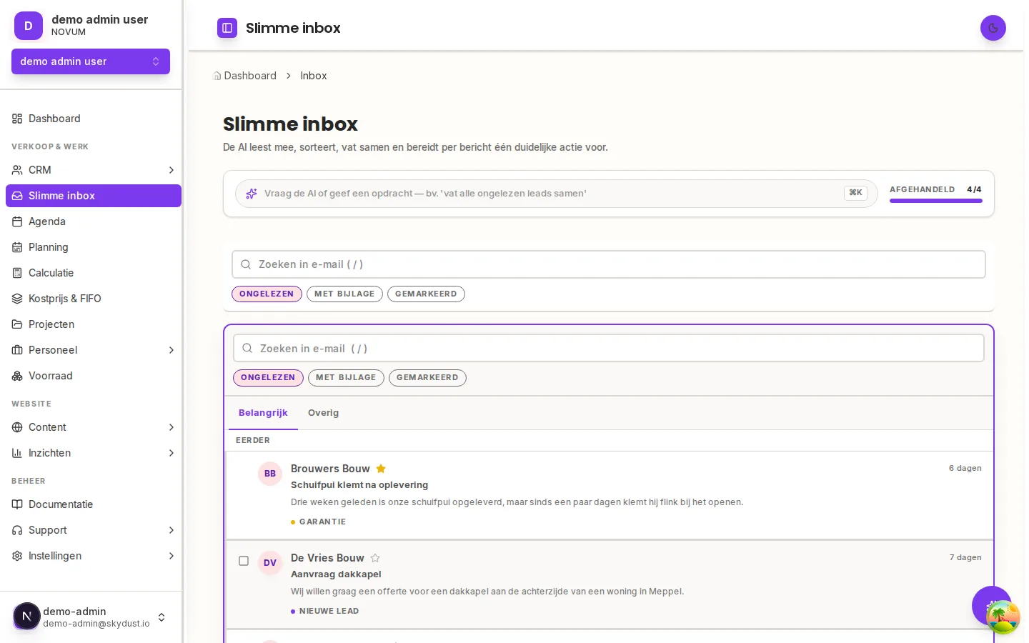Viewport: 1029px width, 643px height.
Task: Toggle the upper MET BIJLAGE filter chip
Action: click(x=344, y=294)
